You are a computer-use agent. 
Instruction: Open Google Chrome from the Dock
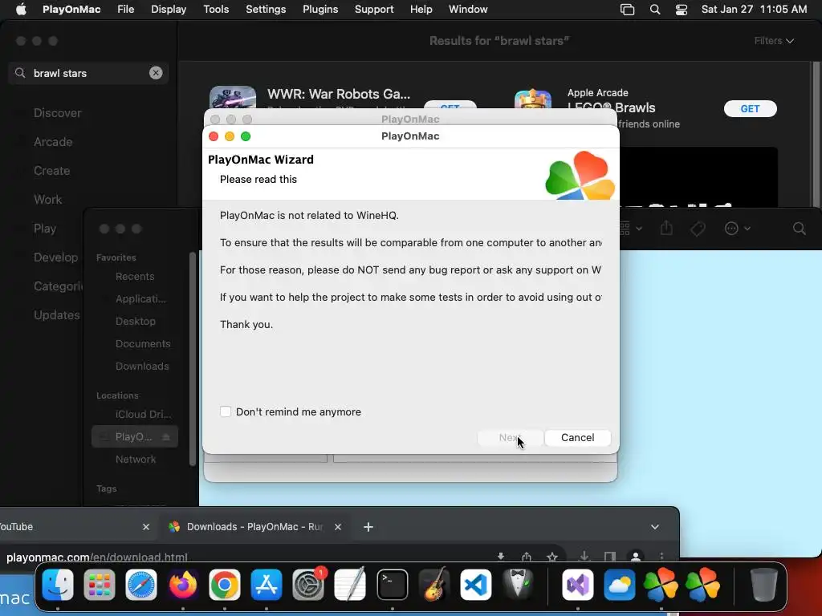click(225, 585)
